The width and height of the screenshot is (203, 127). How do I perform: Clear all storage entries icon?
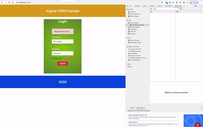click(x=181, y=9)
